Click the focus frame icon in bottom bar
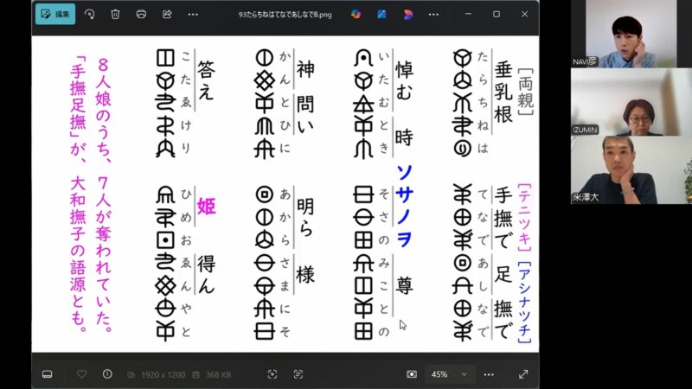The width and height of the screenshot is (692, 389). coord(272,374)
